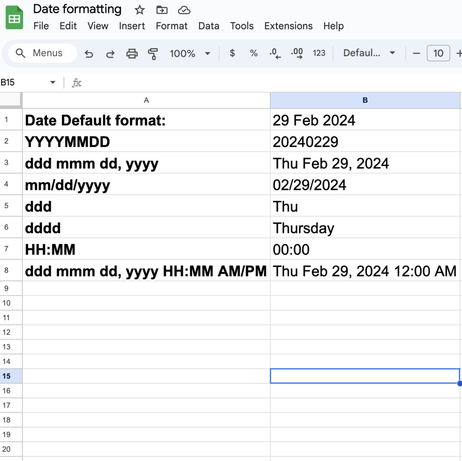Viewport: 462px width, 461px height.
Task: Expand the Default font dropdown
Action: click(x=369, y=53)
